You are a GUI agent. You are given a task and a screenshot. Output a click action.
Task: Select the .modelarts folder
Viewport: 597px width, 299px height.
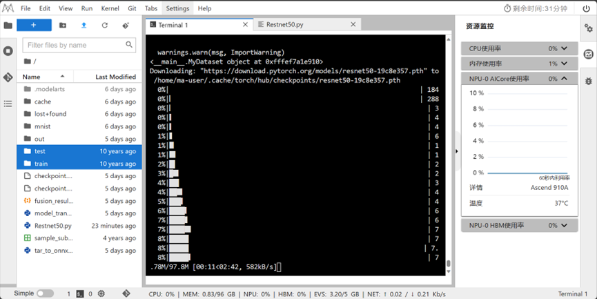[x=79, y=89]
